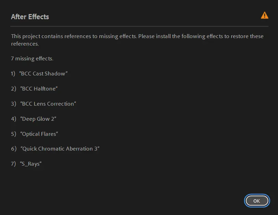
Task: Click the After Effects dialog title
Action: pyautogui.click(x=30, y=17)
